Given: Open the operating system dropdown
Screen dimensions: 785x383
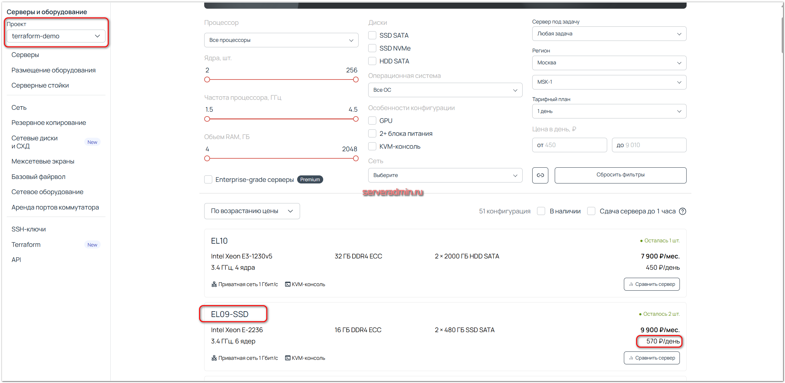Looking at the screenshot, I should [x=445, y=90].
